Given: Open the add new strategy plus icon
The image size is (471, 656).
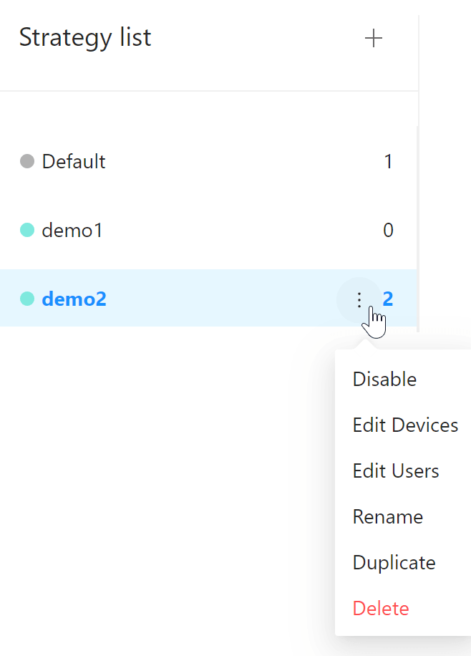Looking at the screenshot, I should pos(374,39).
